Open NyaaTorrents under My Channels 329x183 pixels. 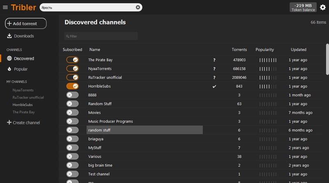click(23, 90)
